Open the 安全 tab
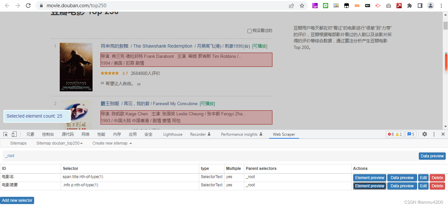 point(148,134)
